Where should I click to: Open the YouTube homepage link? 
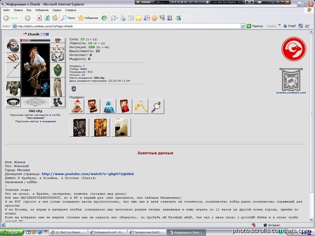click(x=88, y=174)
